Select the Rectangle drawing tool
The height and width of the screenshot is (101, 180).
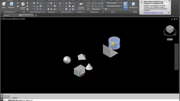(51, 9)
